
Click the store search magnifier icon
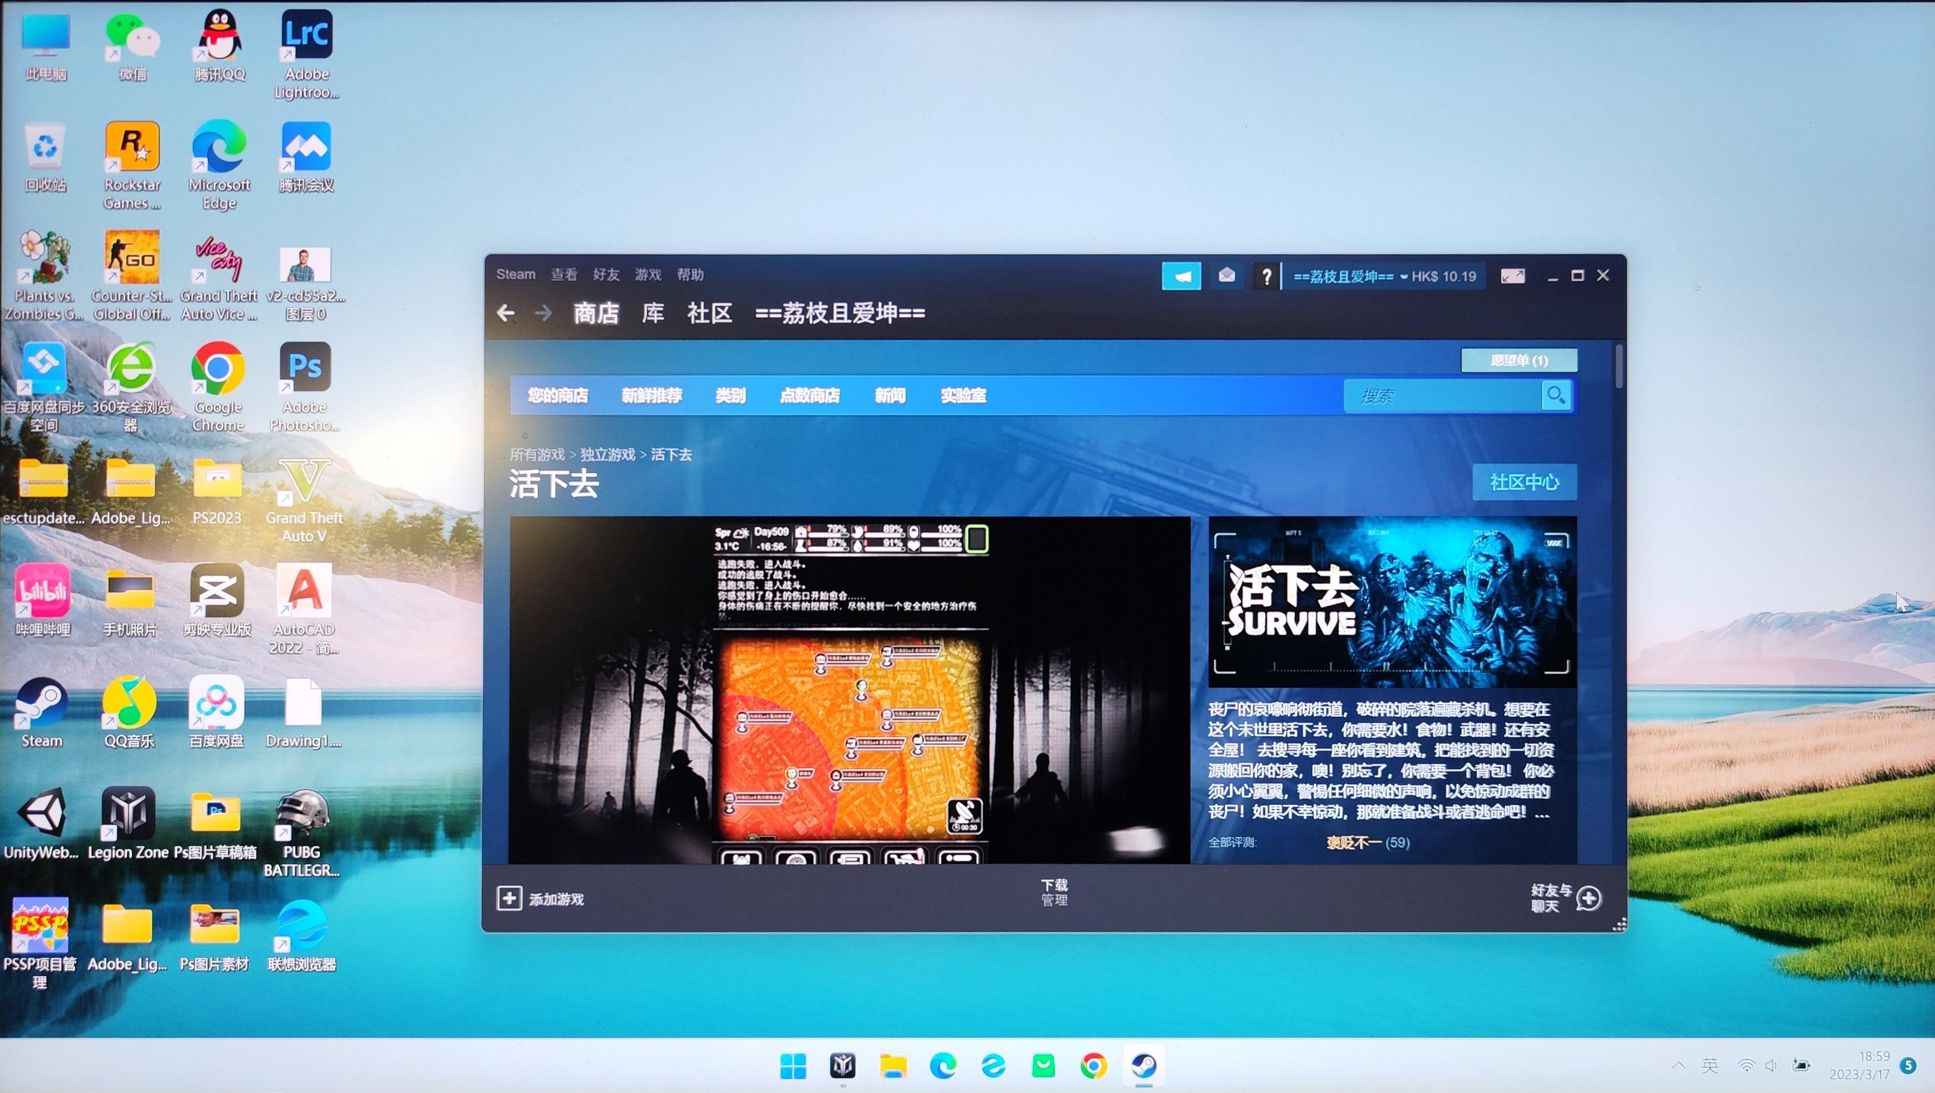coord(1556,395)
